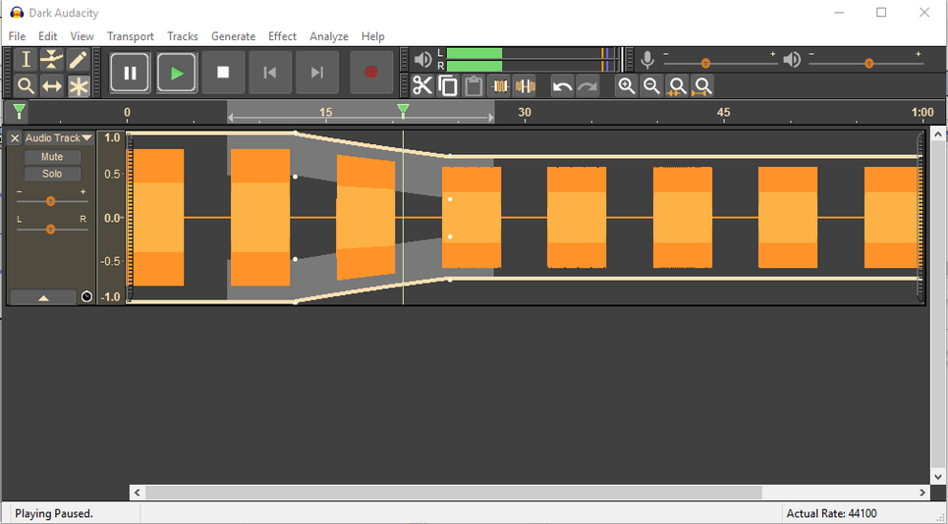Click the track pan slider knob
The image size is (948, 524).
[51, 229]
